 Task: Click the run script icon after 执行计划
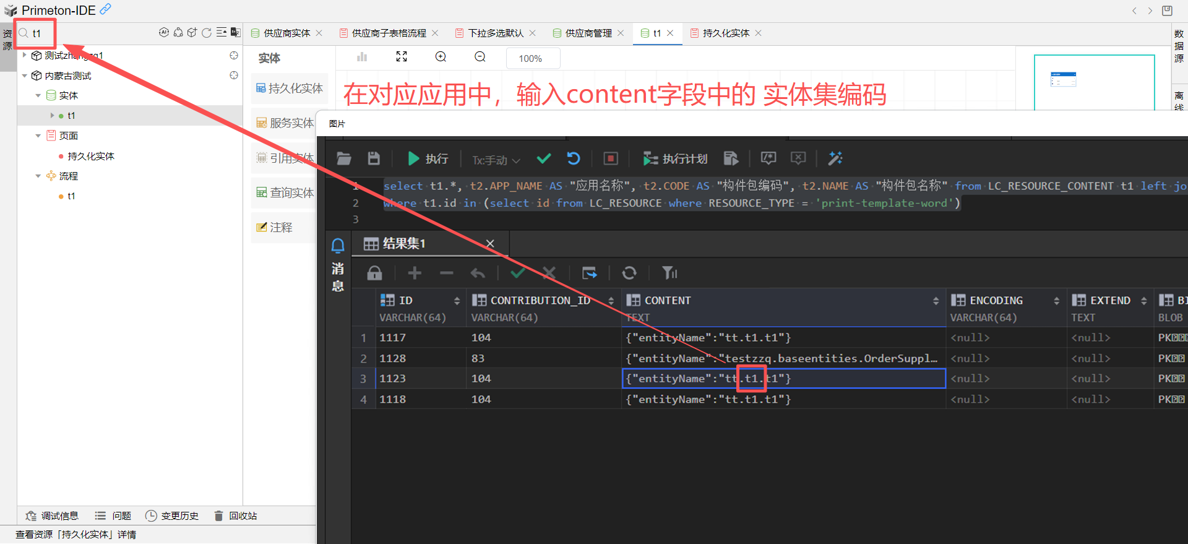click(x=731, y=158)
